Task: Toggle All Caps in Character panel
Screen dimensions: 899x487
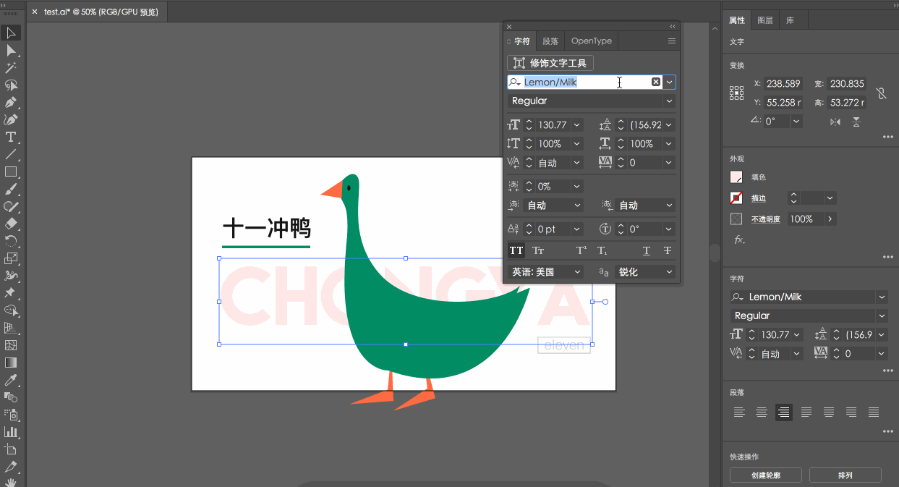Action: (516, 250)
